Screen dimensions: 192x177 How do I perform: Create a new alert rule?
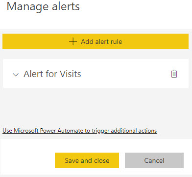point(96,41)
